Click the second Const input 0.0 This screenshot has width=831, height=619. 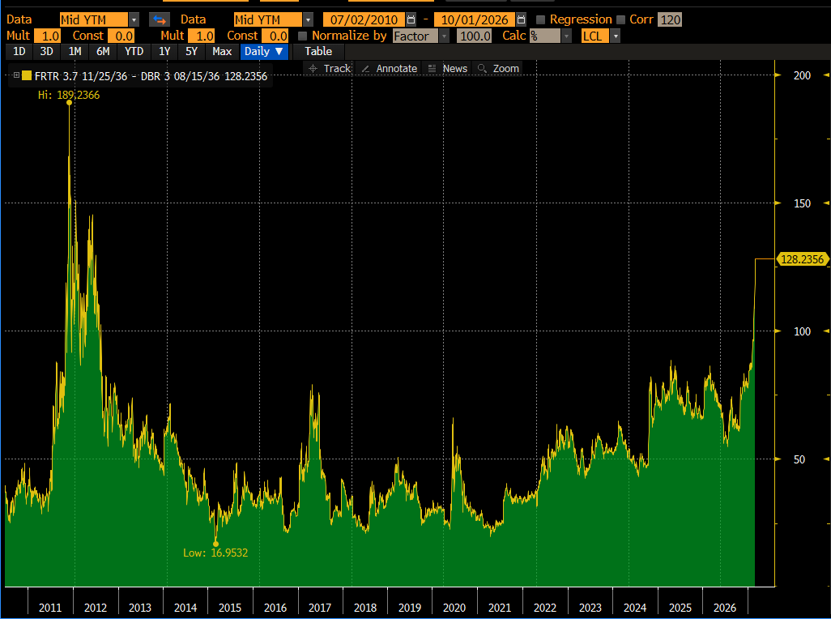275,36
